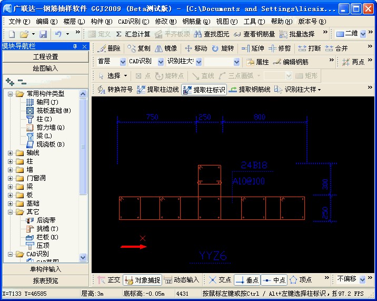Click 批量选择 tool
Image resolution: width=377 pixels, height=301 pixels.
[x=297, y=34]
